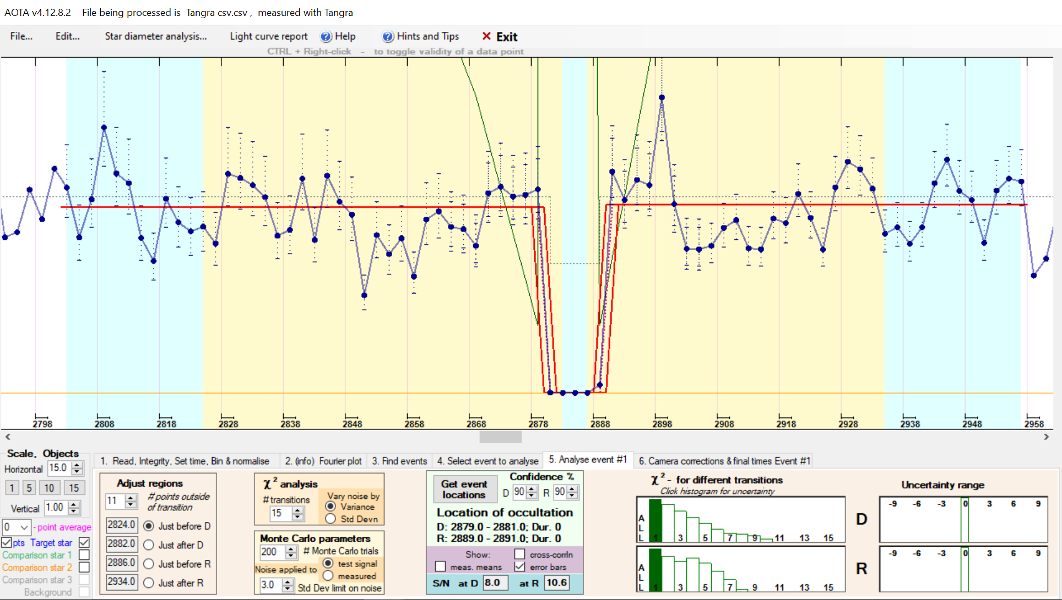1062x600 pixels.
Task: Click the D uncertainty range plot
Action: 964,520
